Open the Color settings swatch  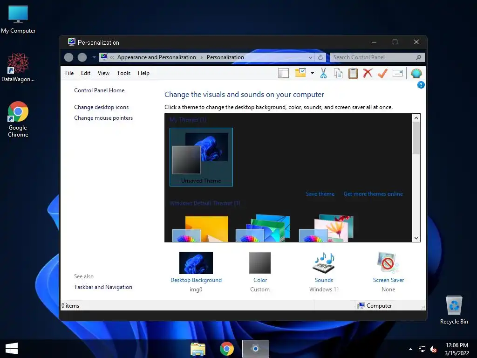coord(260,263)
